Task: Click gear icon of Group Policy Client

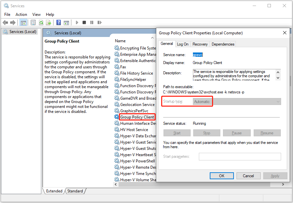Action: coord(117,117)
